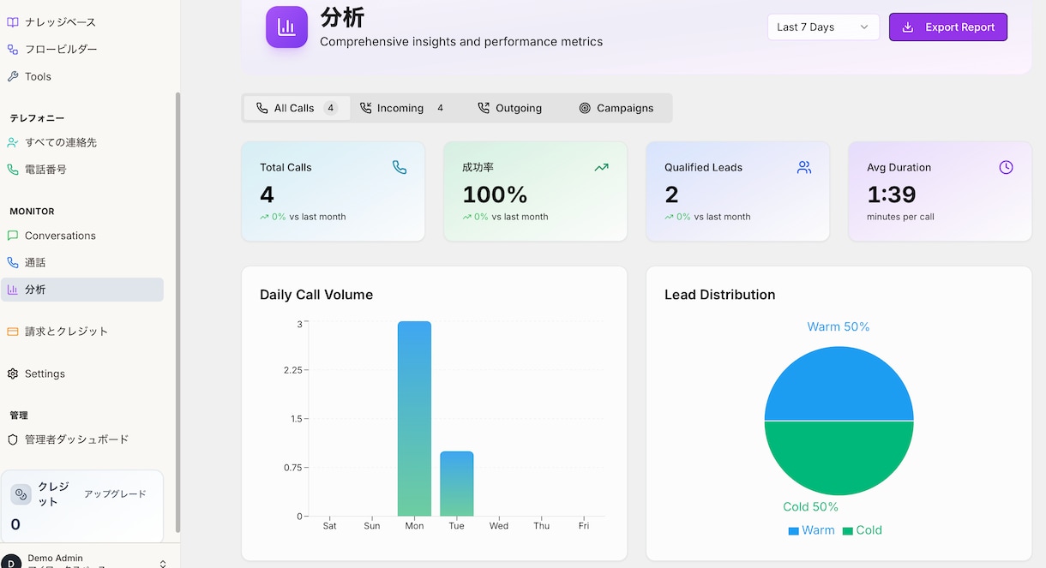Click 'minutes per call' text
Screen dimensions: 1046x568
pyautogui.click(x=900, y=217)
